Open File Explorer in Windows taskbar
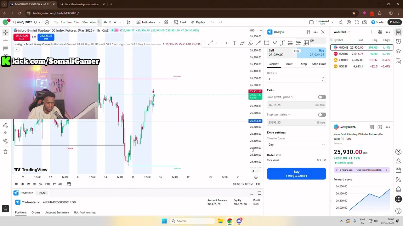This screenshot has height=226, width=403. coord(220,221)
